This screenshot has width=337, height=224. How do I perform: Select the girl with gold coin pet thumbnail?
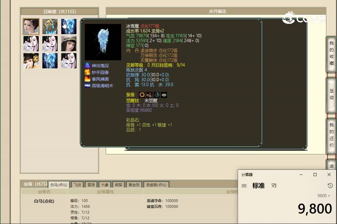coord(31,61)
